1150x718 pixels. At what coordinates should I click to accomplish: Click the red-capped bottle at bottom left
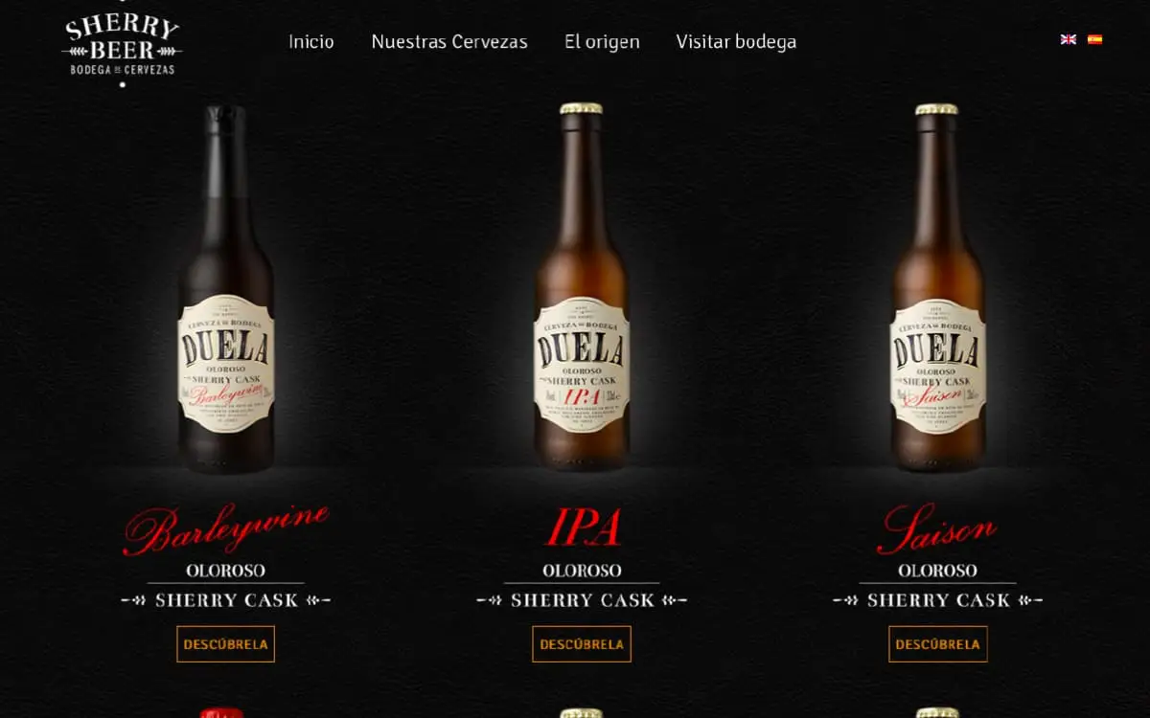tap(221, 712)
